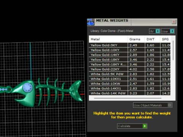
Task: Enable Use Object Materials option
Action: [x=152, y=105]
